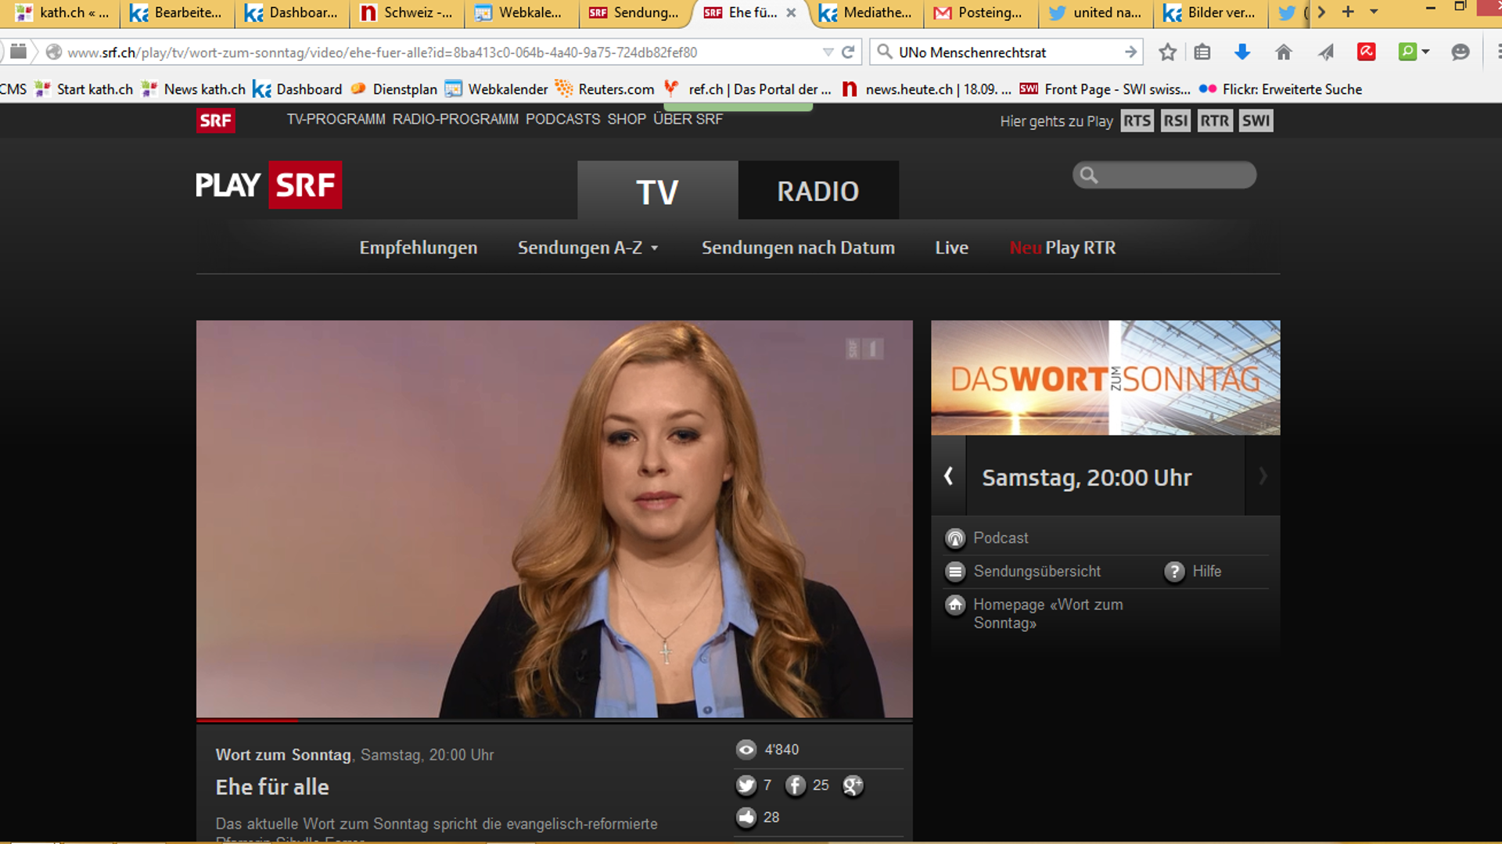
Task: Bookmark page with star icon
Action: [1167, 52]
